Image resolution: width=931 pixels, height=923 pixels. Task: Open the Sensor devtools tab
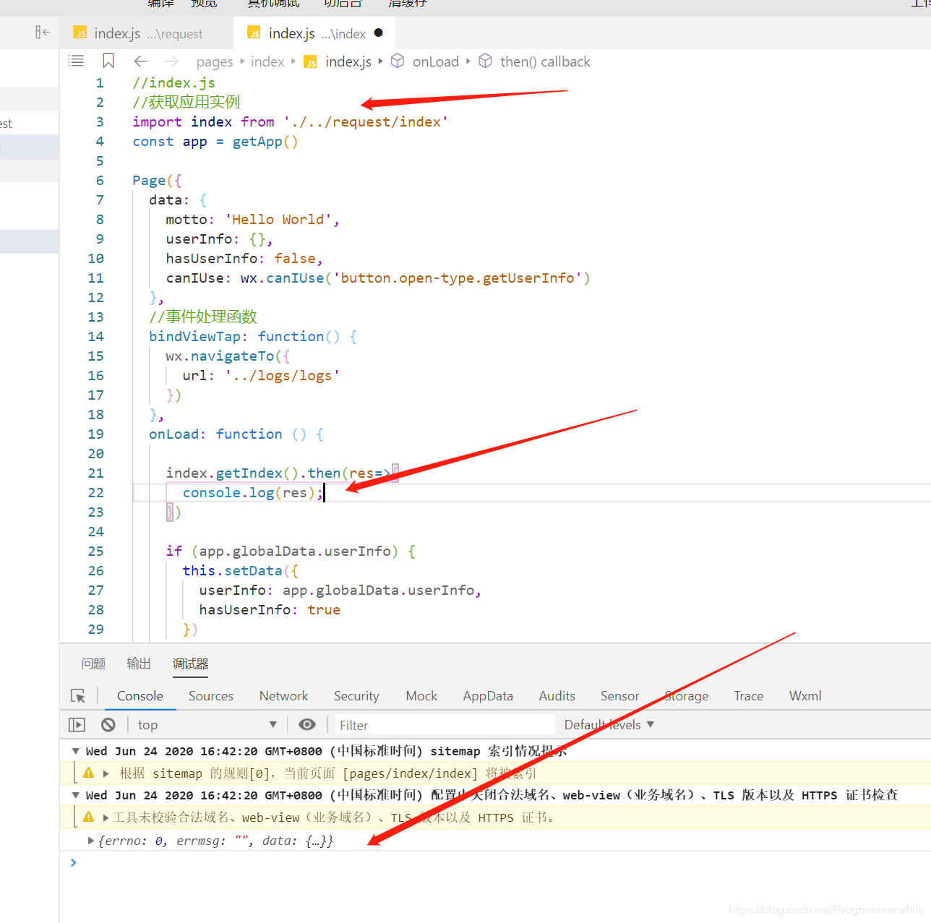[x=620, y=696]
